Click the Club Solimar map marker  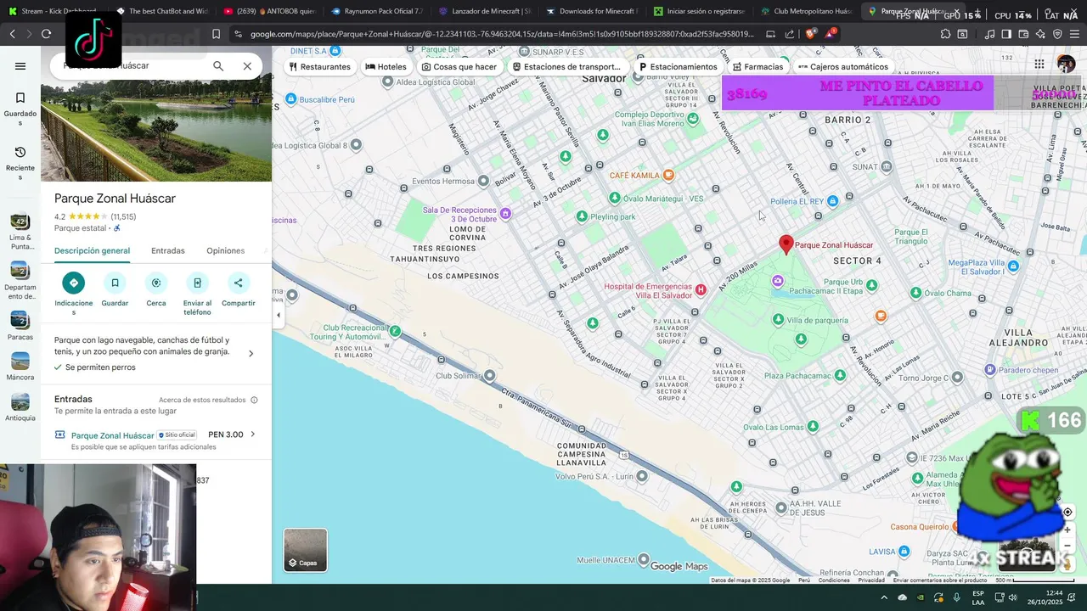(x=488, y=375)
